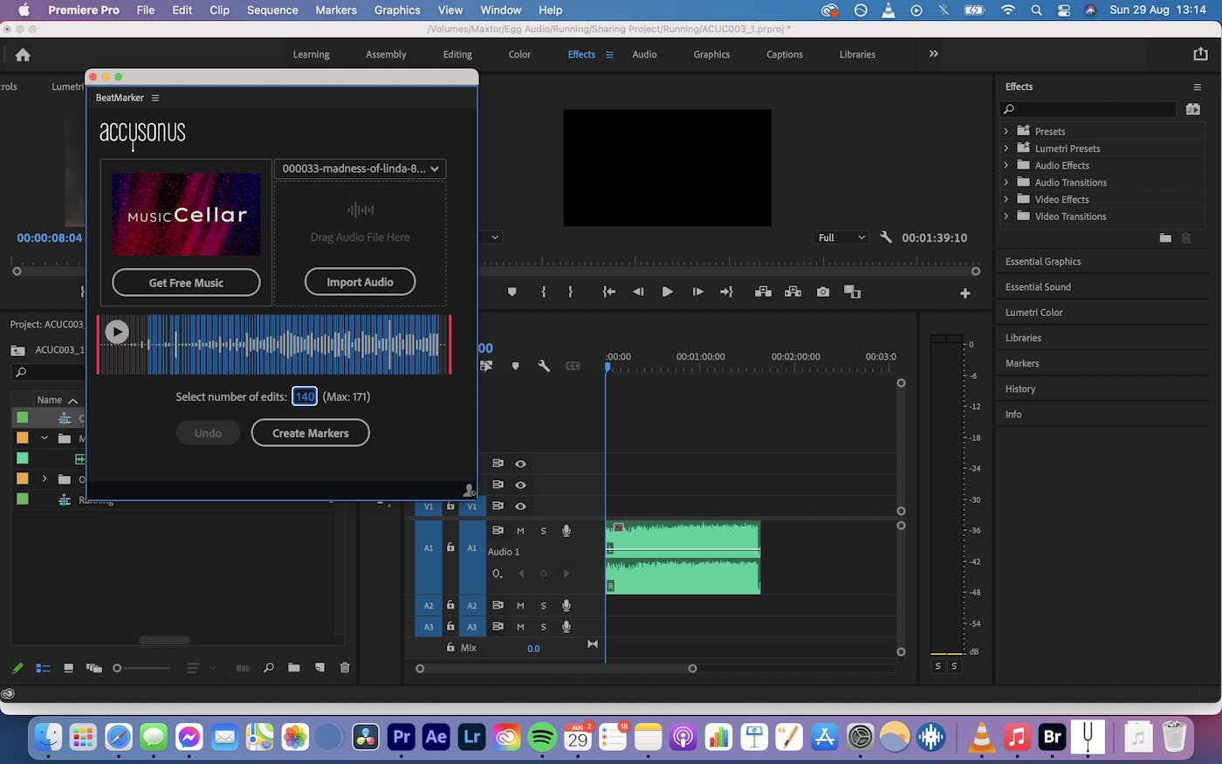Expand the Presets folder in Effects

pos(1006,131)
